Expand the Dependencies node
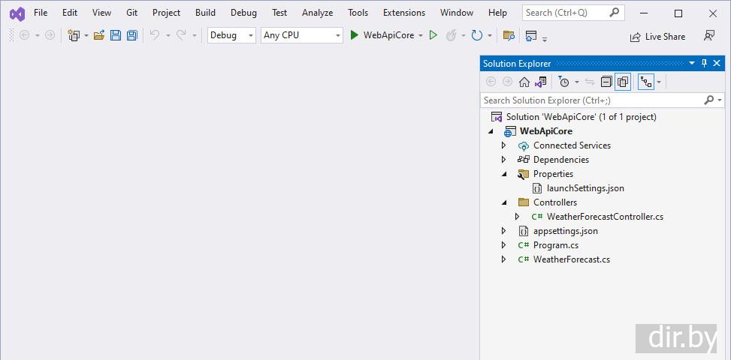This screenshot has width=731, height=360. [x=503, y=160]
